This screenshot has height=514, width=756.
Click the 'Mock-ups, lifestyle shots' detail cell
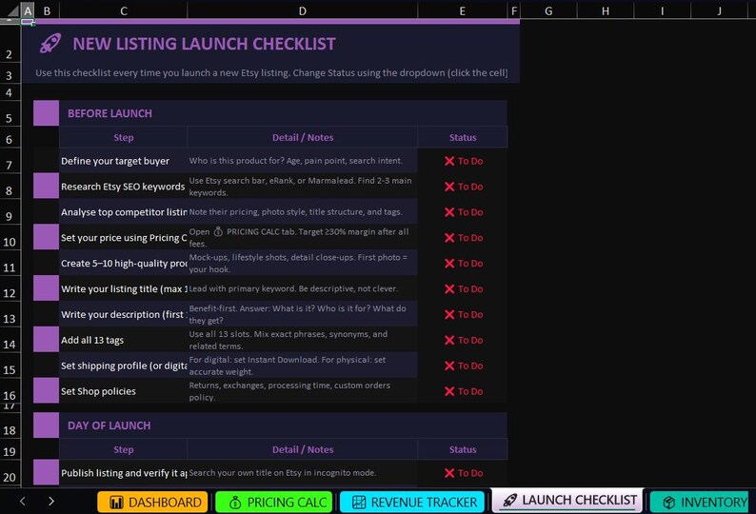302,264
